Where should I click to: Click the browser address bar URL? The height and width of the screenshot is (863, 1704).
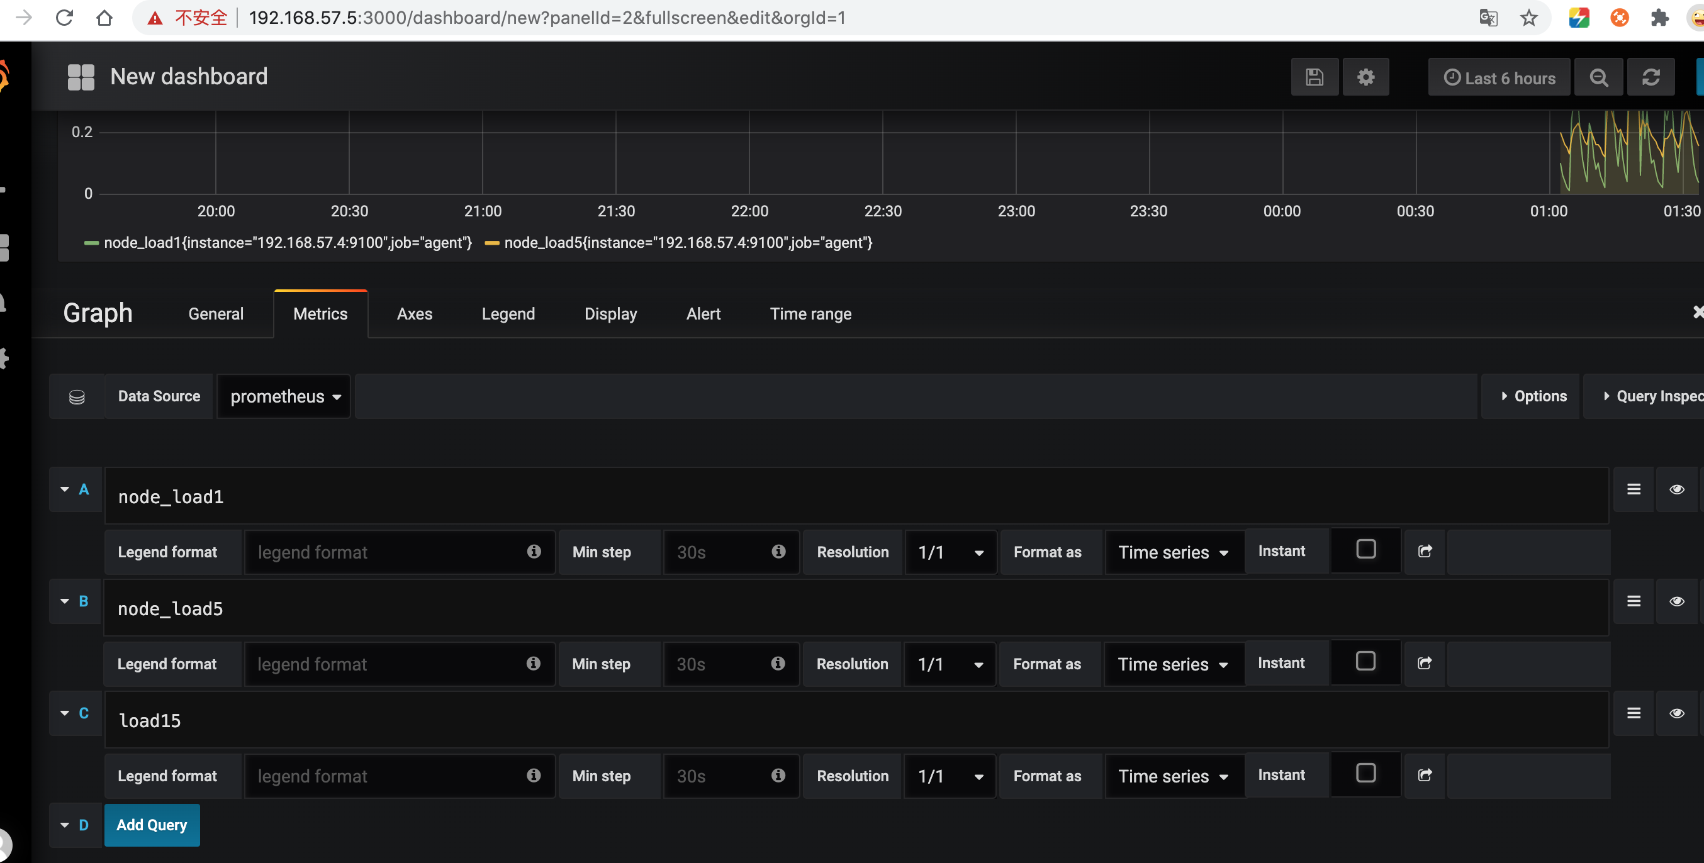coord(547,18)
